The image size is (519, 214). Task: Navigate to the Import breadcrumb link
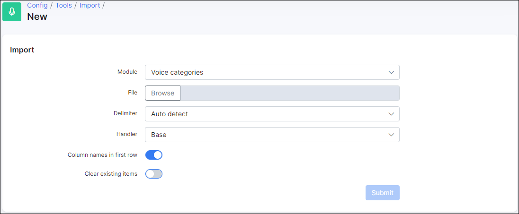[x=89, y=5]
